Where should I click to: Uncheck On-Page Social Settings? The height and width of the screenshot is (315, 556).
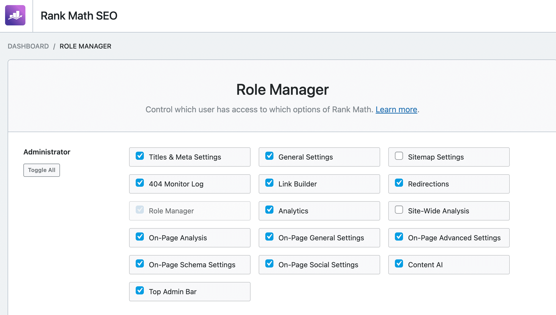point(269,263)
